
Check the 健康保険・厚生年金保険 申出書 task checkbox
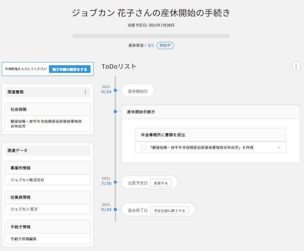click(x=144, y=147)
